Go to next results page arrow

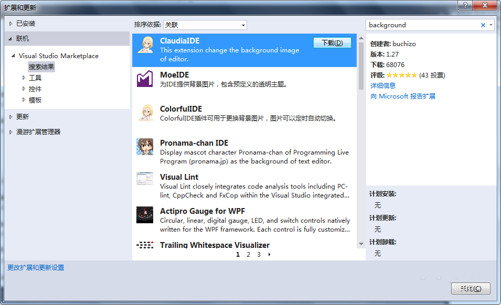pos(269,255)
